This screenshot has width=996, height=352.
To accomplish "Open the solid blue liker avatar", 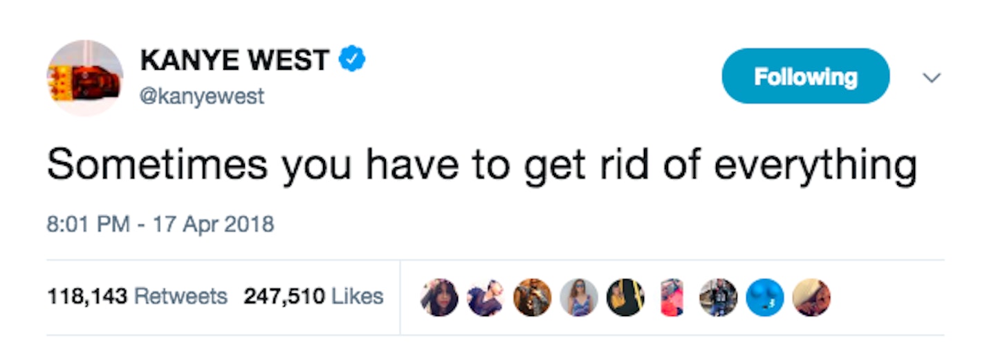I will (x=765, y=297).
